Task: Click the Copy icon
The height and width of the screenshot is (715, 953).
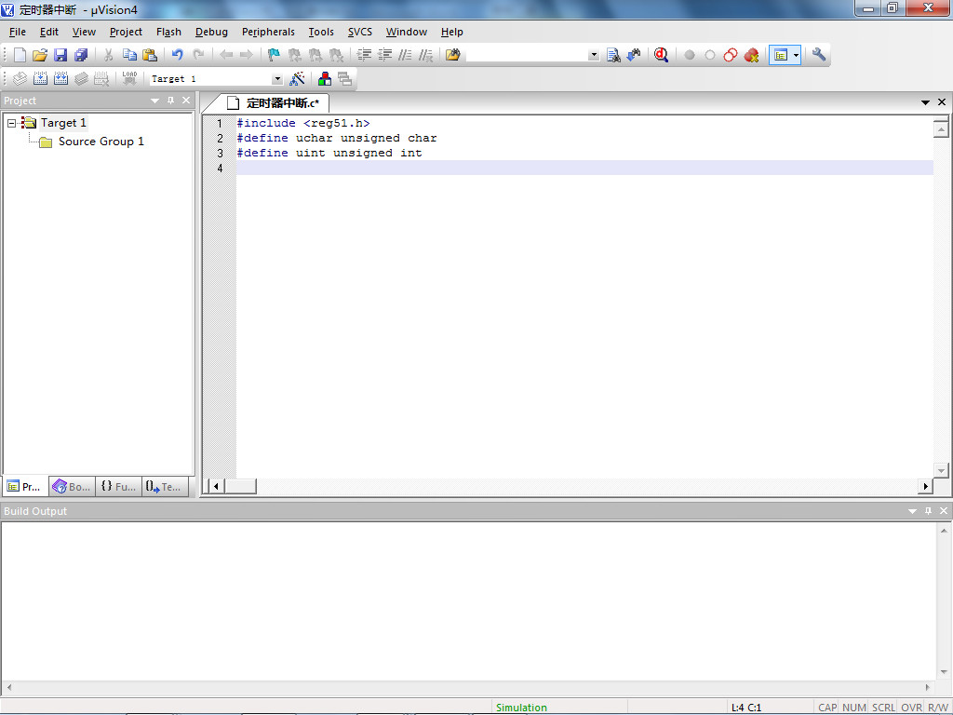Action: 128,55
